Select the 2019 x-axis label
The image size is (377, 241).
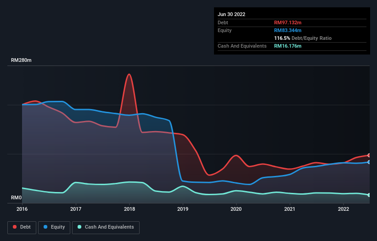click(183, 209)
